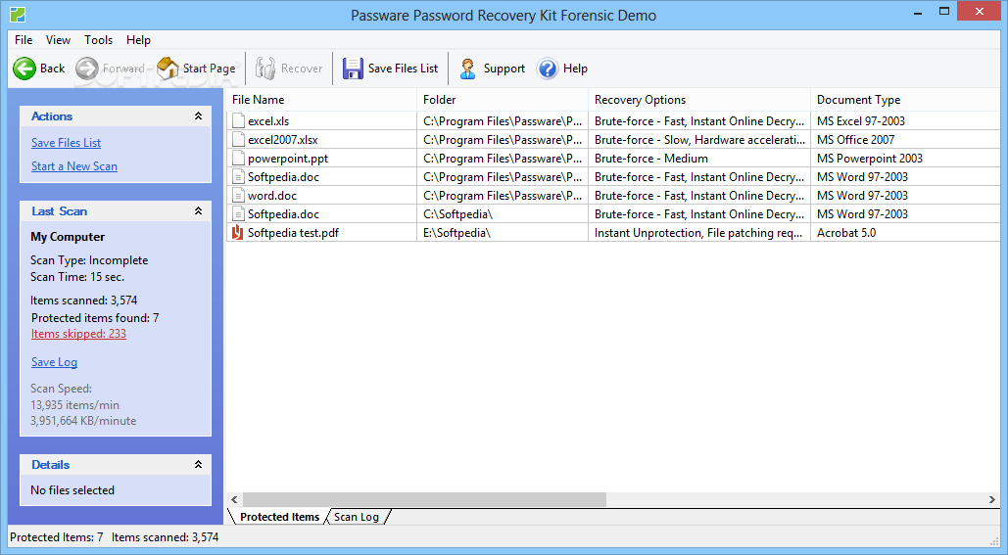
Task: Click the Save Log link
Action: (x=54, y=362)
